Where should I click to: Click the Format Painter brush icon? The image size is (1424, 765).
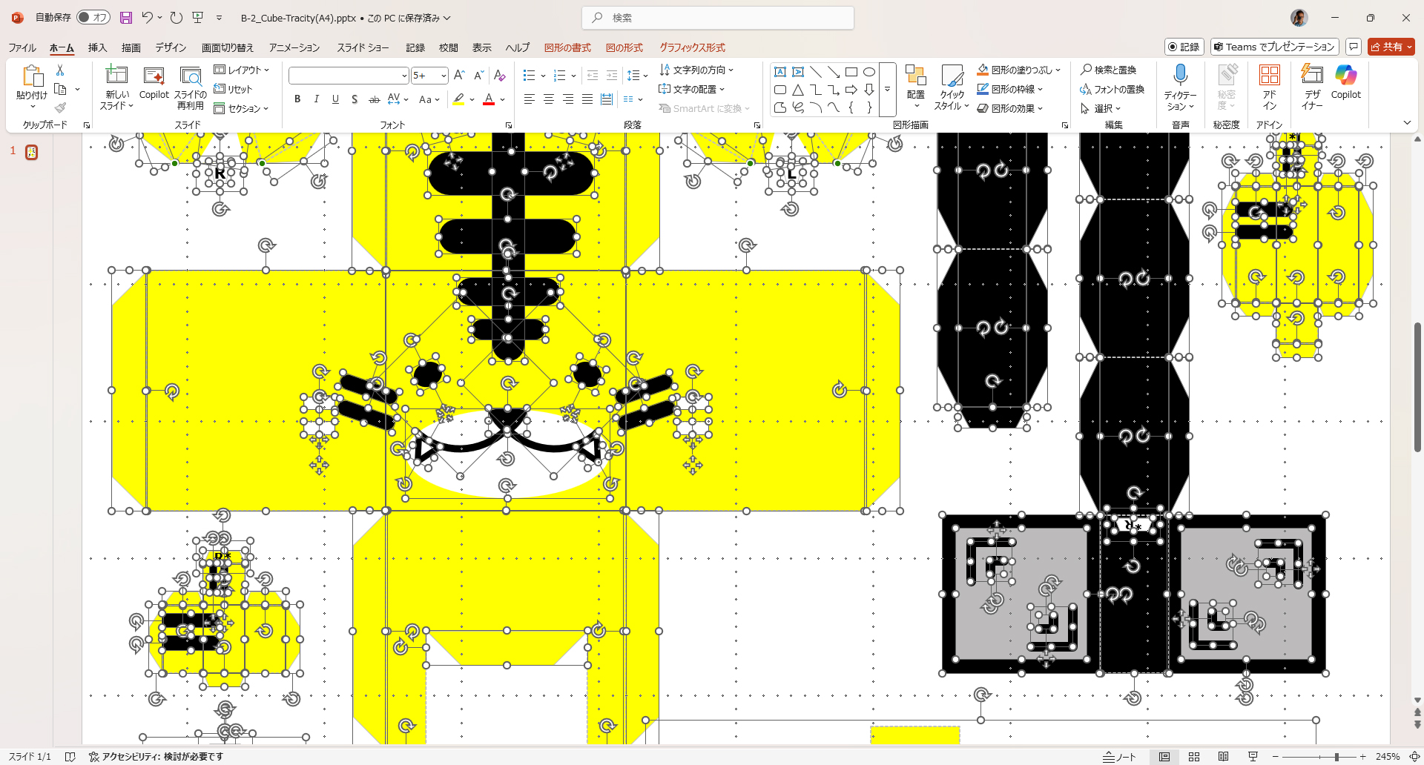(x=60, y=108)
